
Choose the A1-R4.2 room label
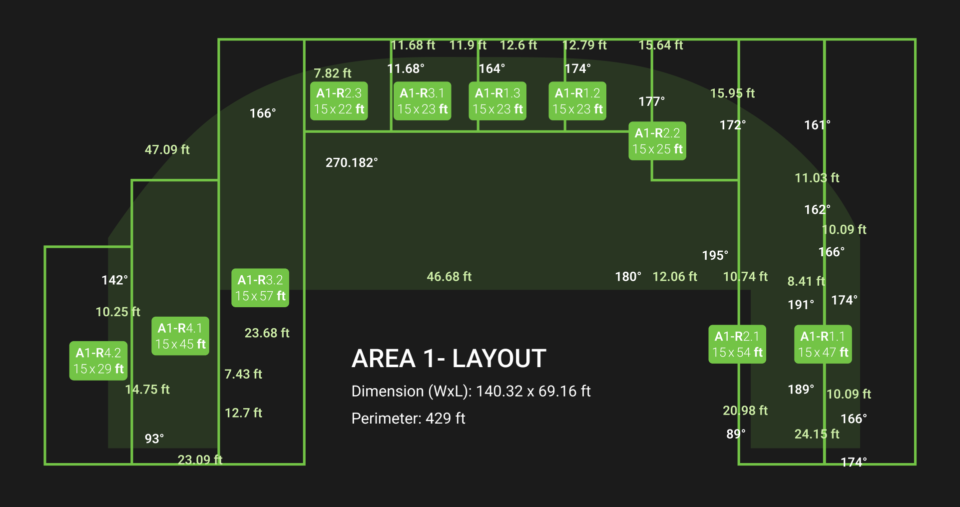click(x=98, y=361)
